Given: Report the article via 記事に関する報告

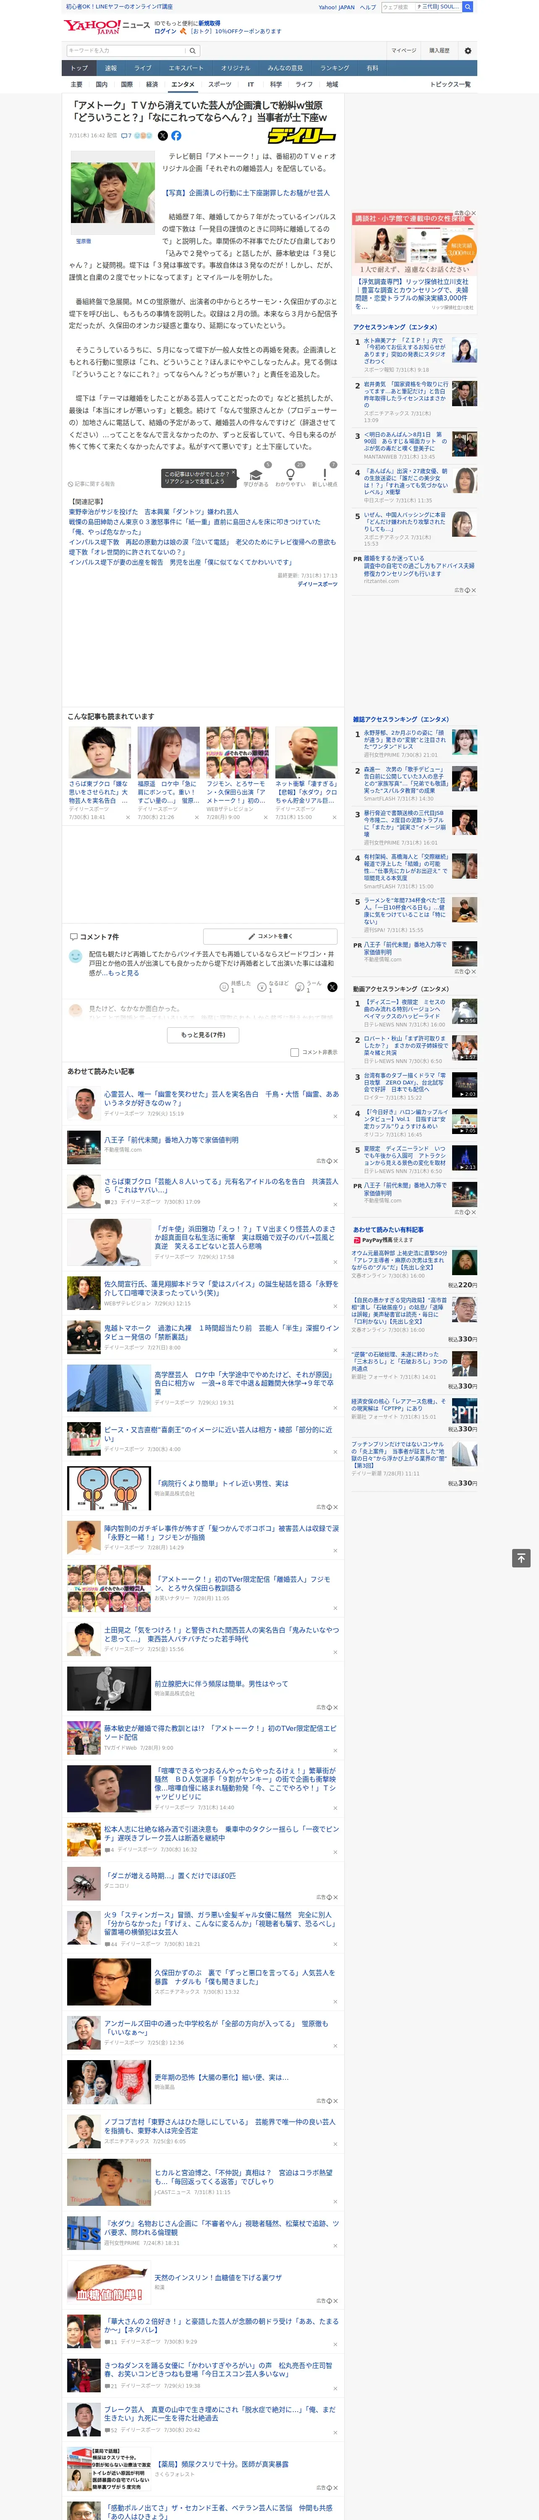Looking at the screenshot, I should coord(91,483).
